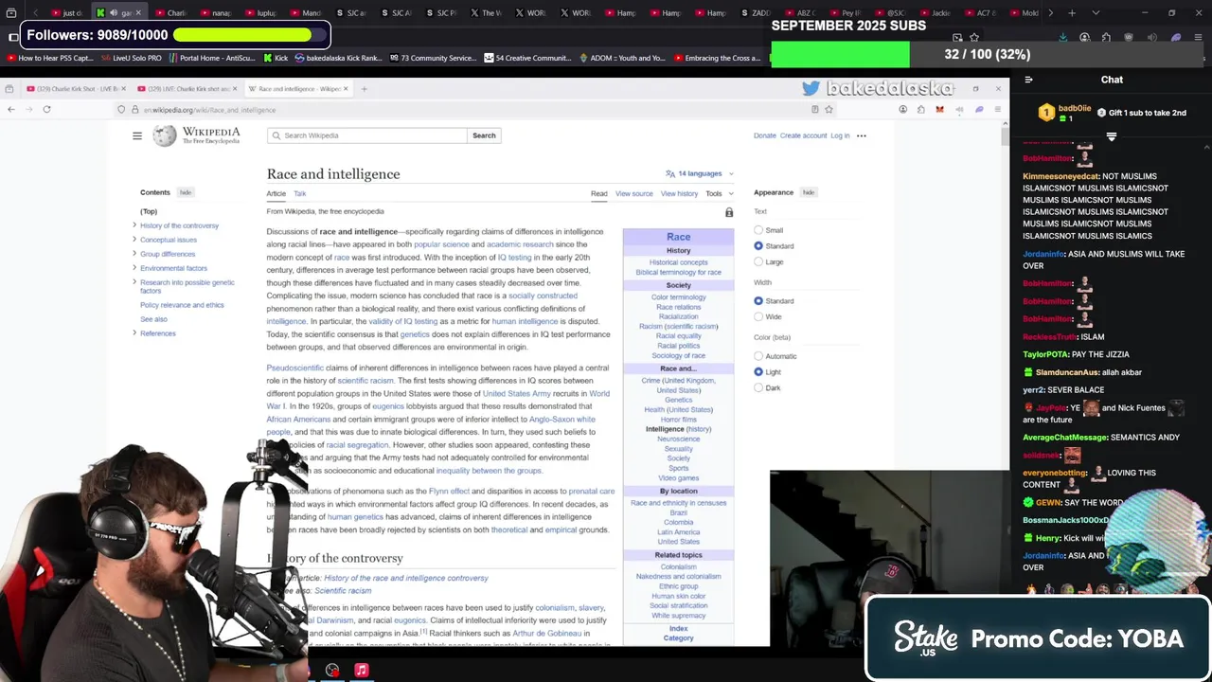Click the Wikipedia globe logo

[165, 135]
